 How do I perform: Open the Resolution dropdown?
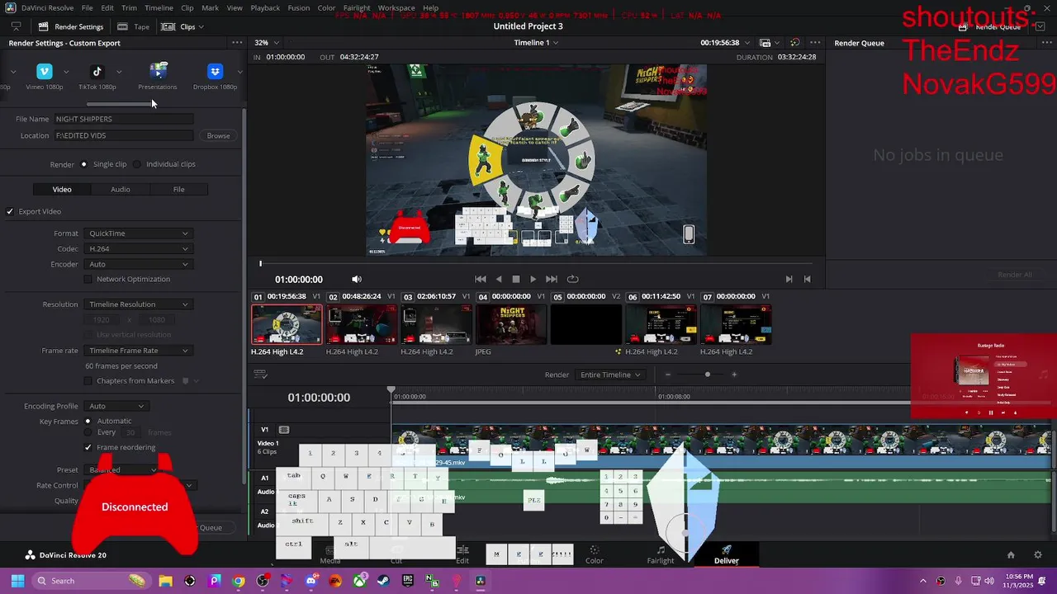(138, 304)
